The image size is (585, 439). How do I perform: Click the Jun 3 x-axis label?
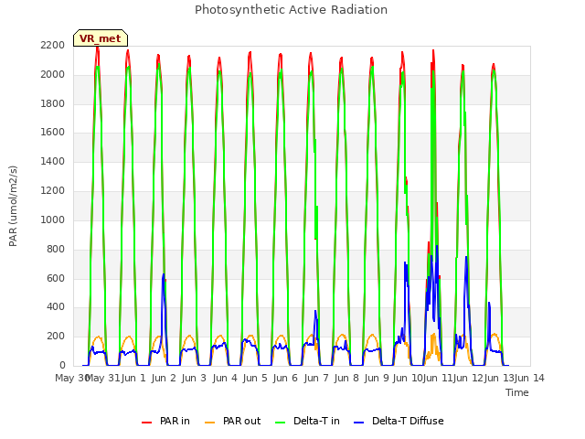(194, 378)
